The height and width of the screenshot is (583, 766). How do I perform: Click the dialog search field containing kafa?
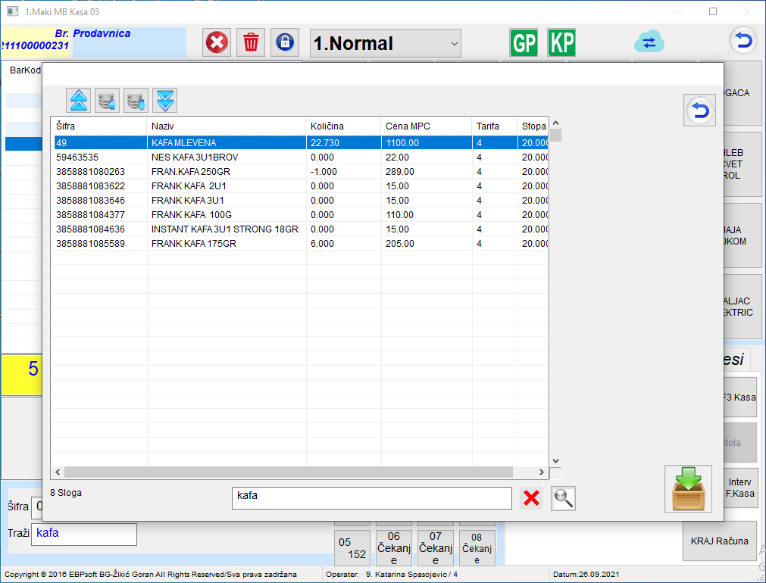pos(372,498)
